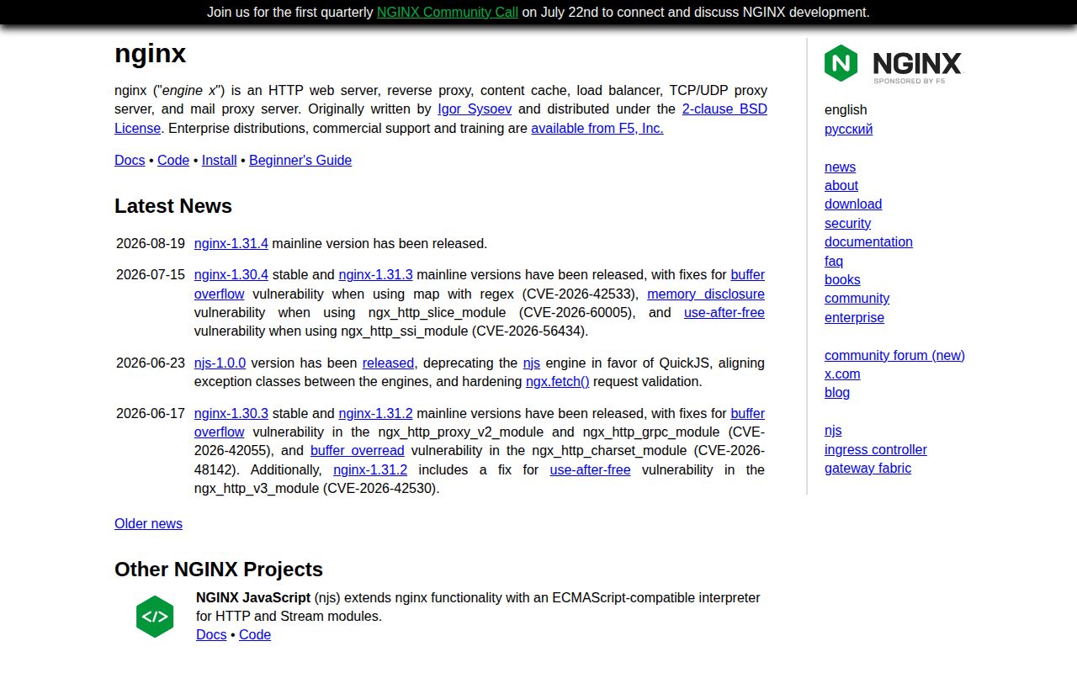Click the NGINX logo in the sidebar
1077x673 pixels.
[893, 63]
